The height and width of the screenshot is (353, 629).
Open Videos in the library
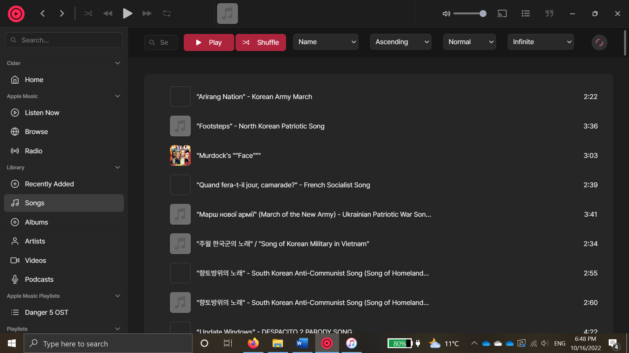pos(64,261)
